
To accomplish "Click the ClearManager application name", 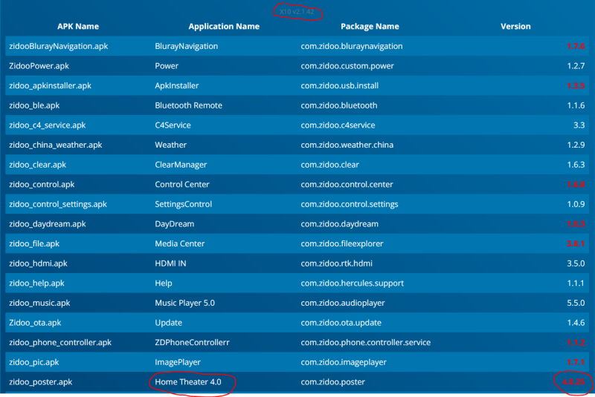I will [x=181, y=165].
